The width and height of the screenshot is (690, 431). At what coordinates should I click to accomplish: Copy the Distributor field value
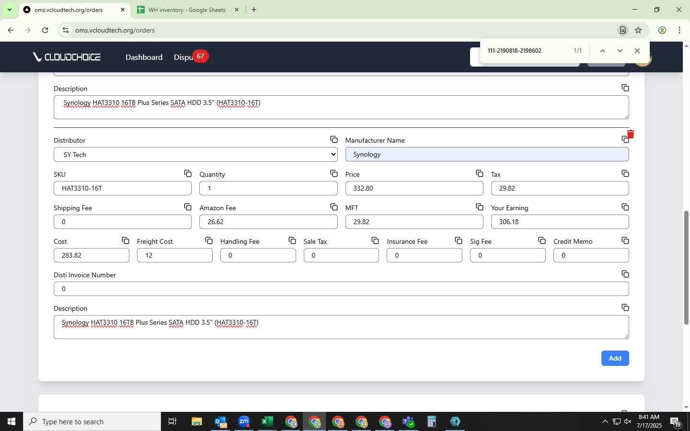[333, 139]
